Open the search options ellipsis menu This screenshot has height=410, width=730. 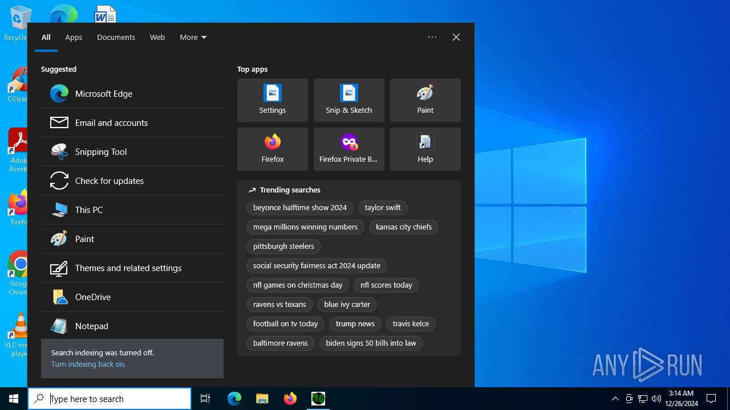[432, 37]
